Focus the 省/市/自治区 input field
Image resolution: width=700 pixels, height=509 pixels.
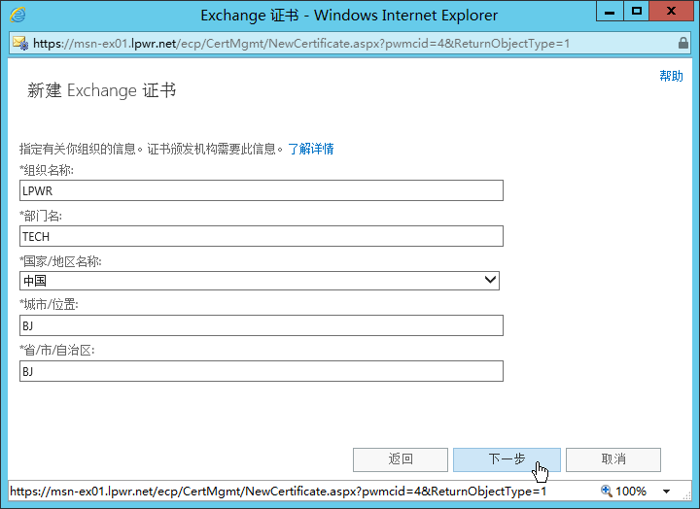coord(262,371)
